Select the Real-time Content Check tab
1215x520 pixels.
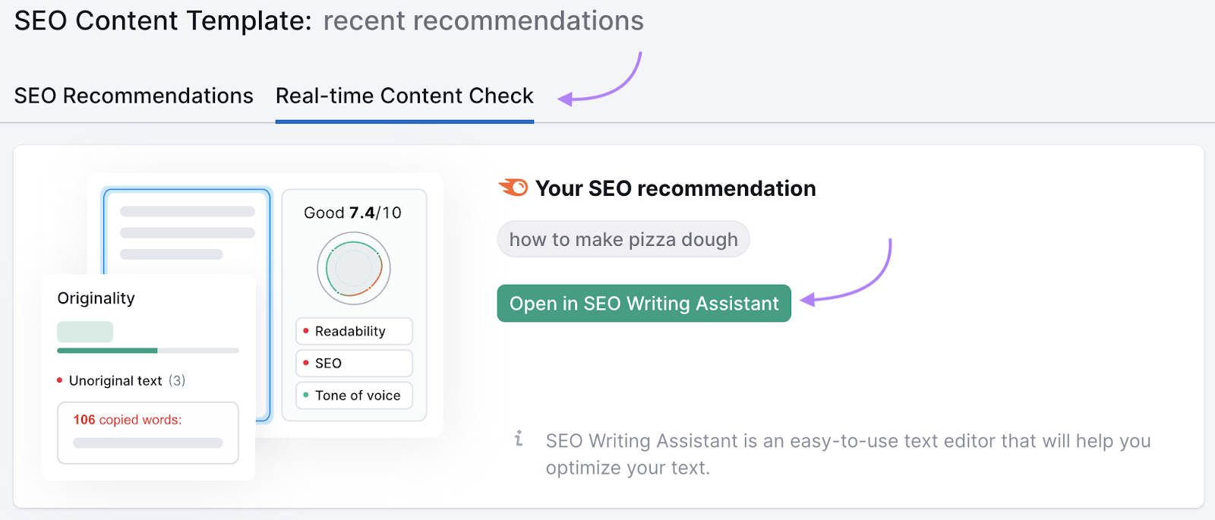tap(404, 96)
